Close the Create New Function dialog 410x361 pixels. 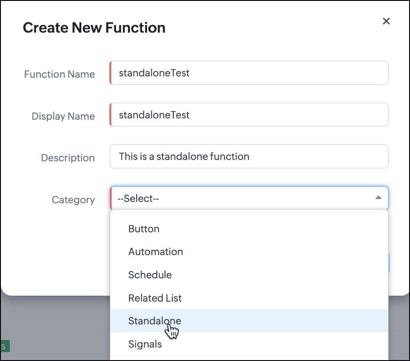click(x=386, y=21)
